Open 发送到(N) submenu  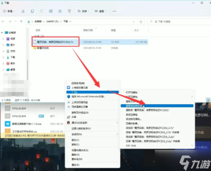92,134
